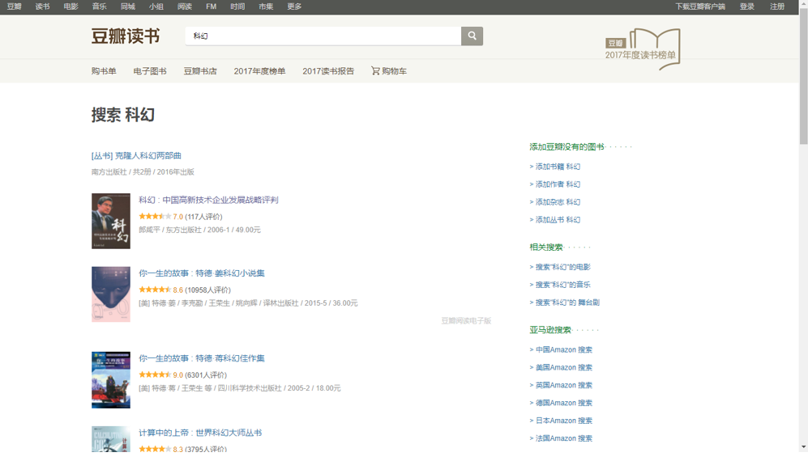Expand the 更多 menu in top bar
Screen dimensions: 808x461
(x=294, y=6)
